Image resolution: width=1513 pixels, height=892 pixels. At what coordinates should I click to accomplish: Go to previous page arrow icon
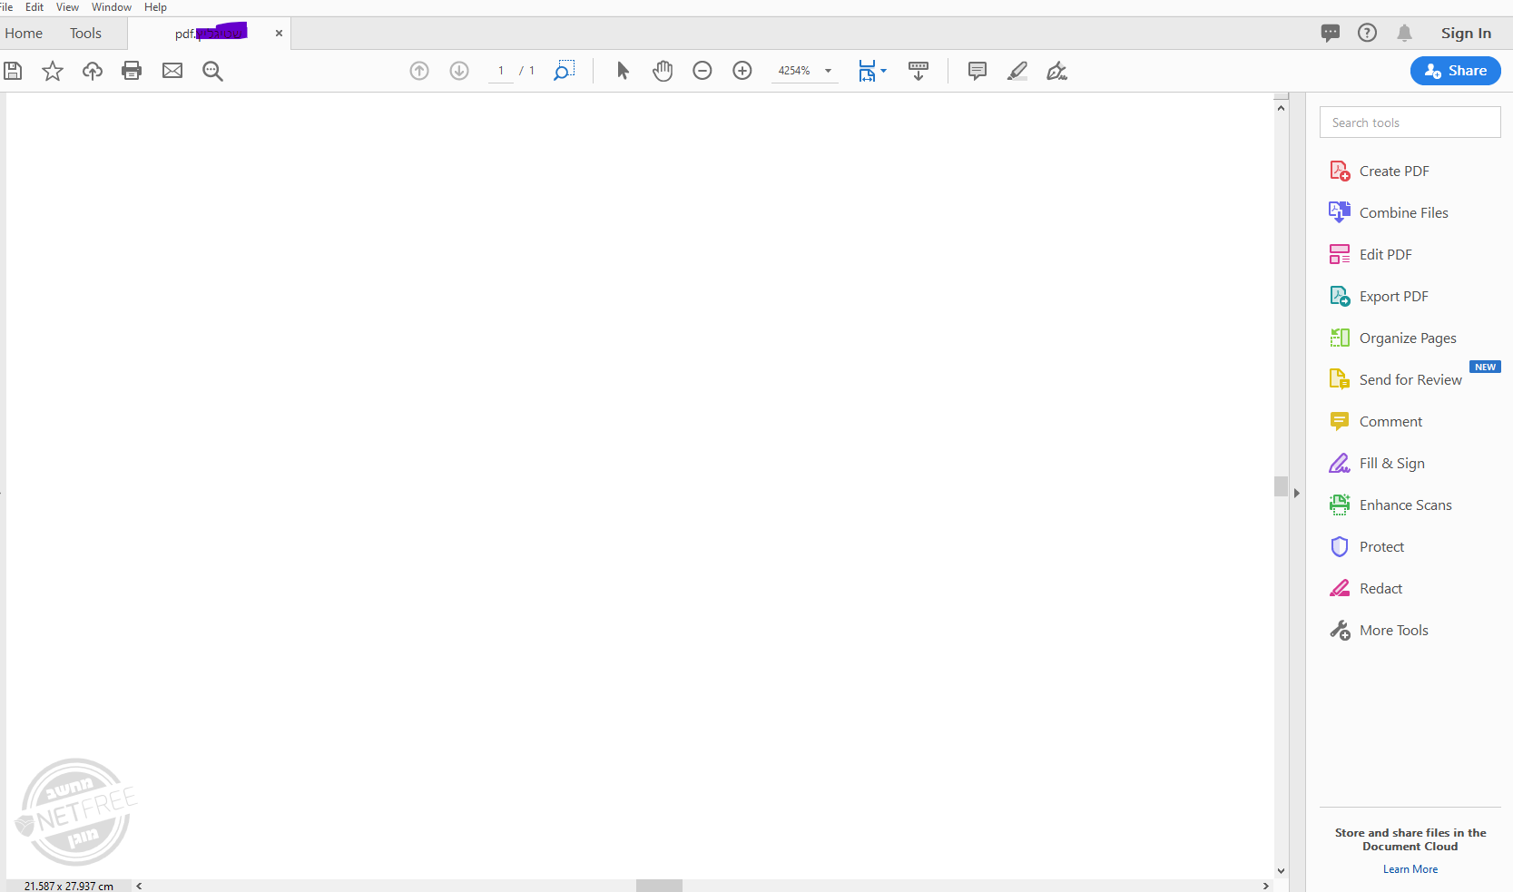click(x=419, y=71)
